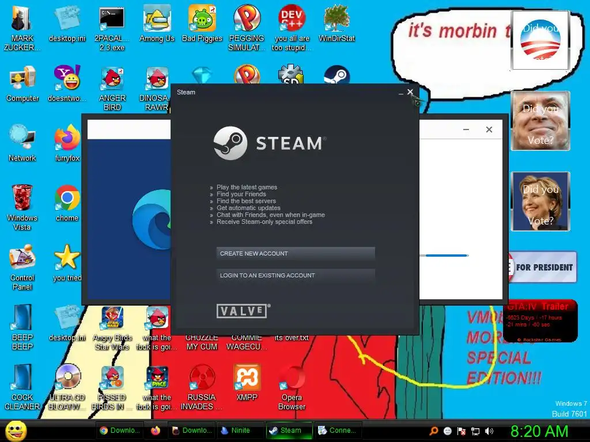Select the PEGGING SIMULAT... desktop icon
The width and height of the screenshot is (590, 442).
247,28
